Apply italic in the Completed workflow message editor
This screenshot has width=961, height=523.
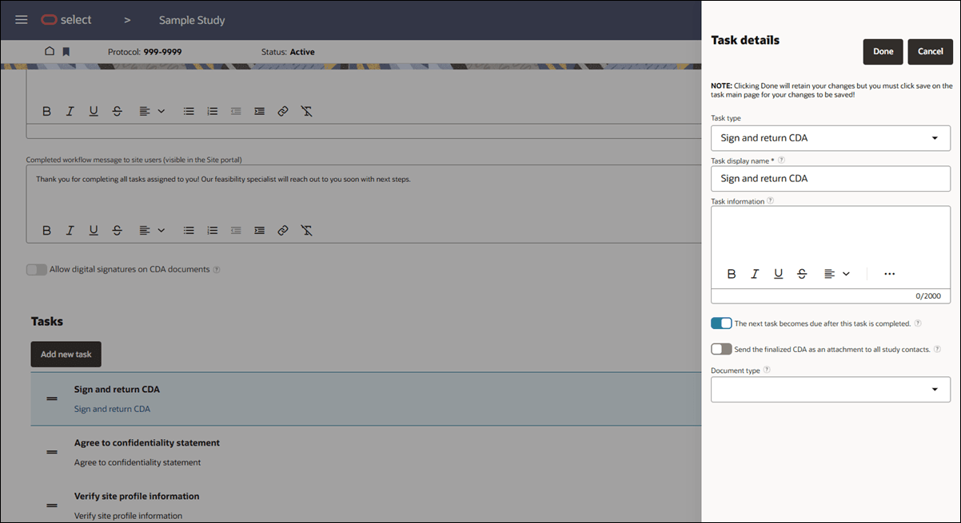(70, 230)
